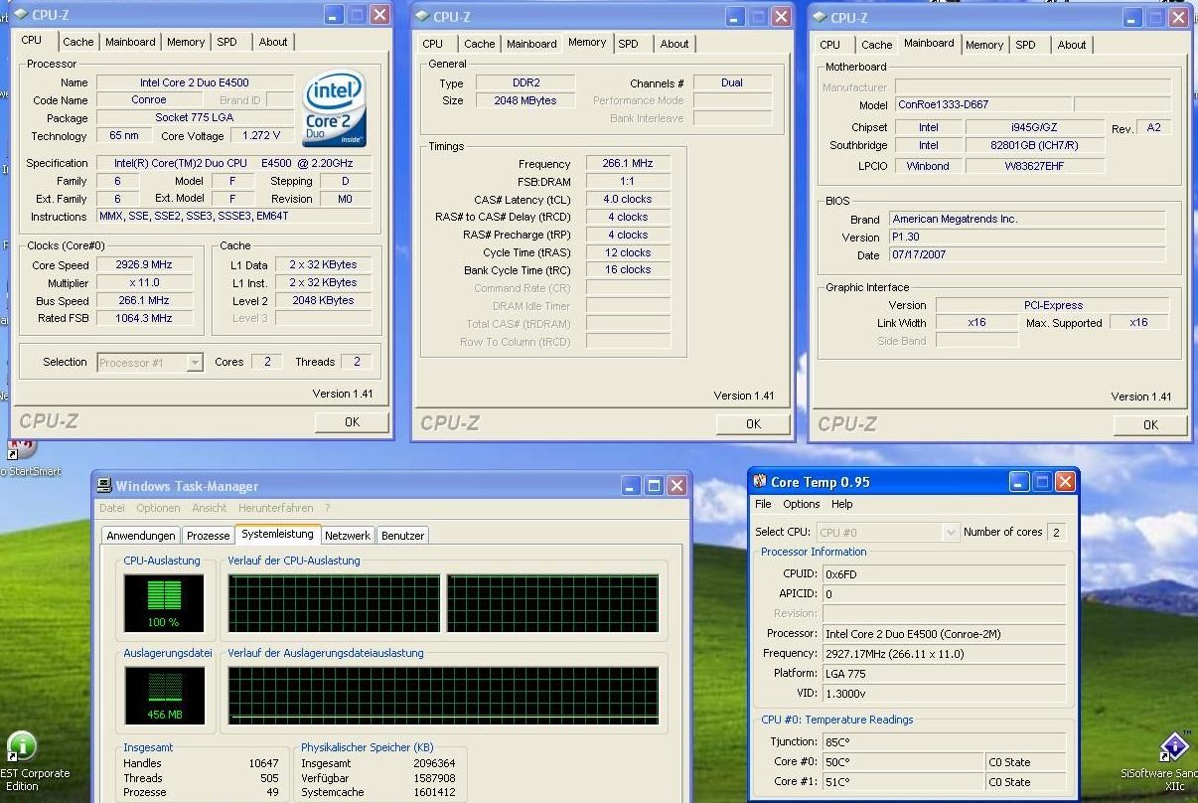The height and width of the screenshot is (803, 1198).
Task: Click the CAS# Latency 4.0 clocks value
Action: click(628, 200)
